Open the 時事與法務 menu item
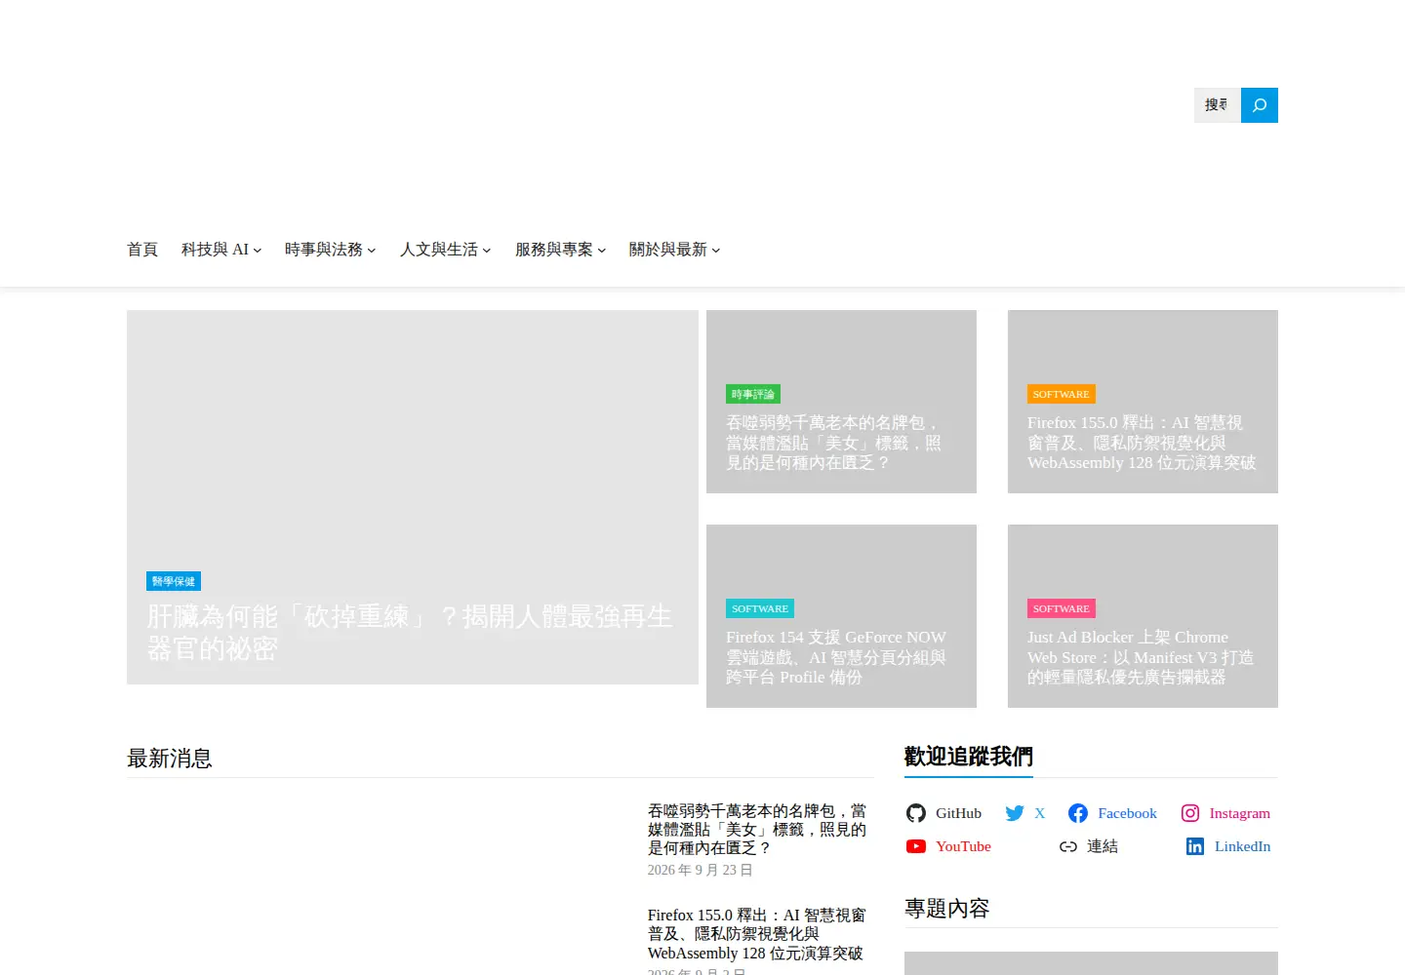Screen dimensions: 1405x975 tap(324, 250)
